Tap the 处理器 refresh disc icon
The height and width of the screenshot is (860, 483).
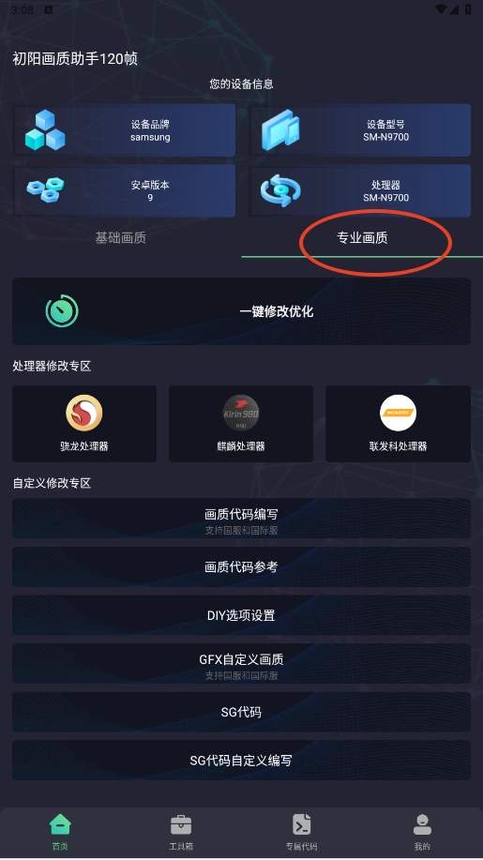(280, 190)
